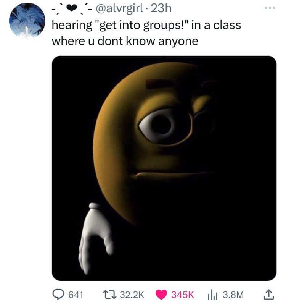The image size is (286, 306).
Task: Click the 3.8M views count
Action: (x=233, y=295)
